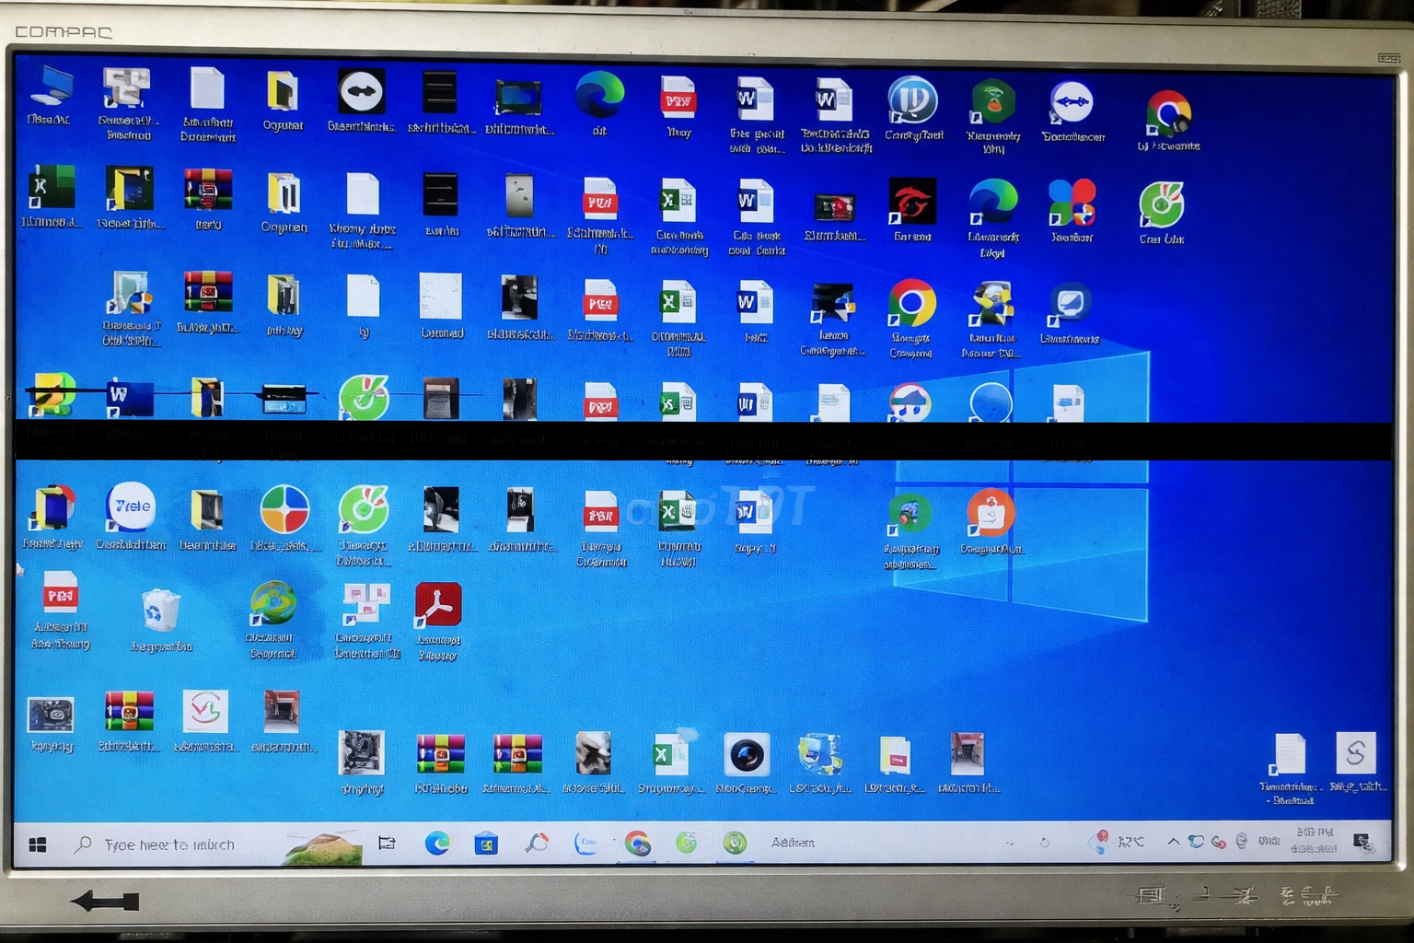Select the multicolored four-petal app shortcut
1414x943 pixels.
(1072, 203)
